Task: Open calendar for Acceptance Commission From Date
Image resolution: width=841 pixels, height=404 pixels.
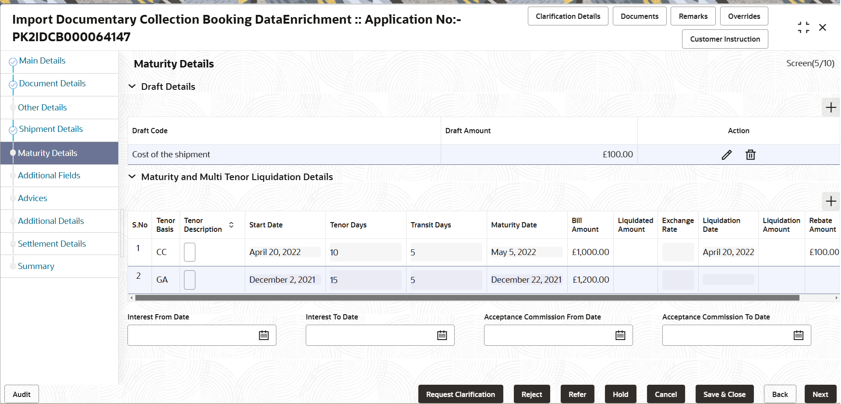Action: click(x=620, y=335)
